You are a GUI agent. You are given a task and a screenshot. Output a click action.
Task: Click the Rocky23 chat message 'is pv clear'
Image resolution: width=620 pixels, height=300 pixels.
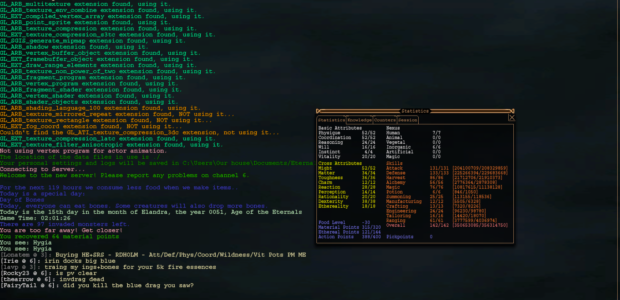coord(49,273)
